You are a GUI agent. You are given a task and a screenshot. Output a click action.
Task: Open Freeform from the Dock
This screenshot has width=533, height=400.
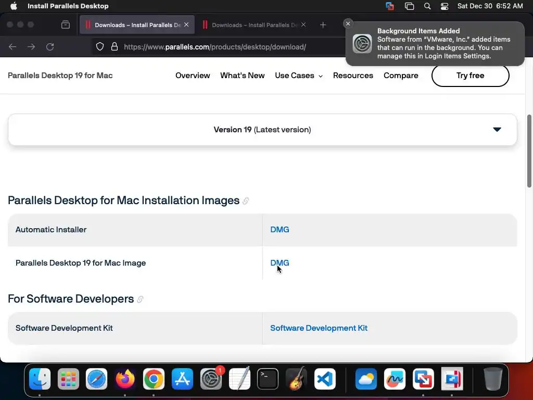[395, 379]
